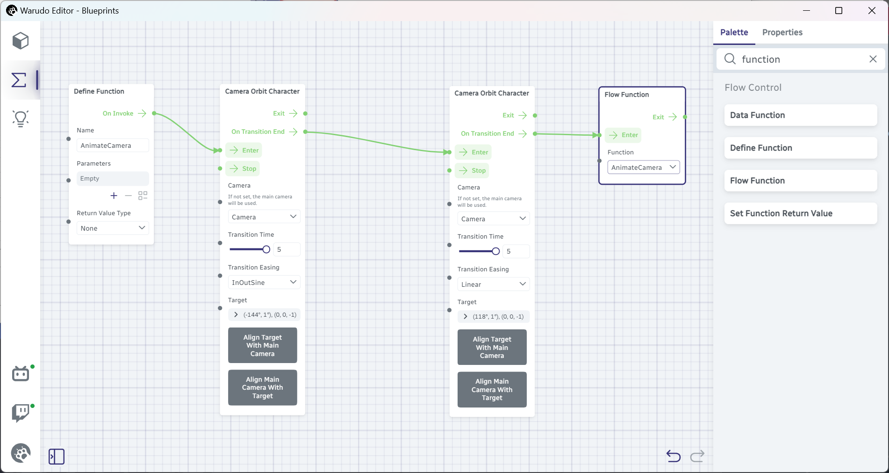The width and height of the screenshot is (889, 473).
Task: Select the Define Function node title
Action: tap(99, 91)
